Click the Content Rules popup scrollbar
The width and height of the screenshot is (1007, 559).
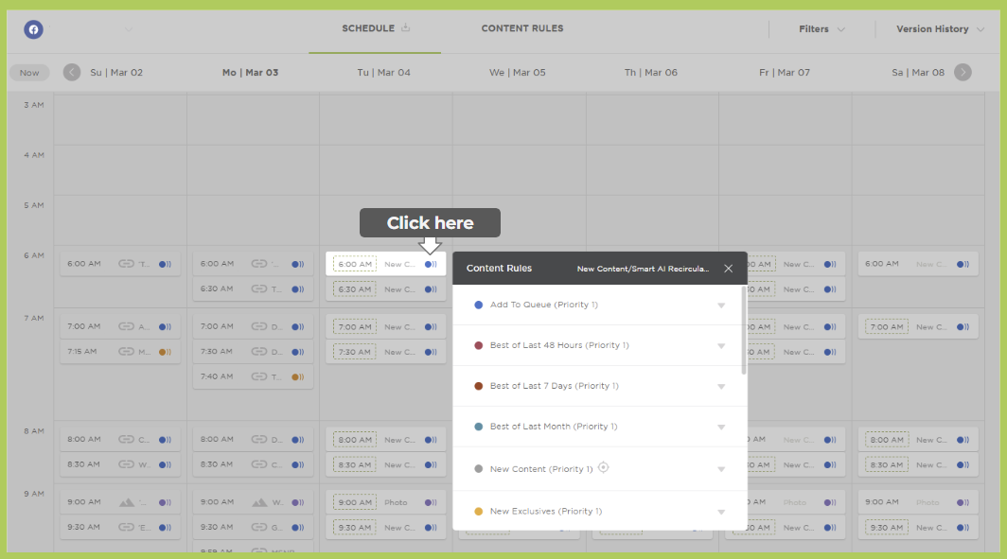[x=744, y=331]
